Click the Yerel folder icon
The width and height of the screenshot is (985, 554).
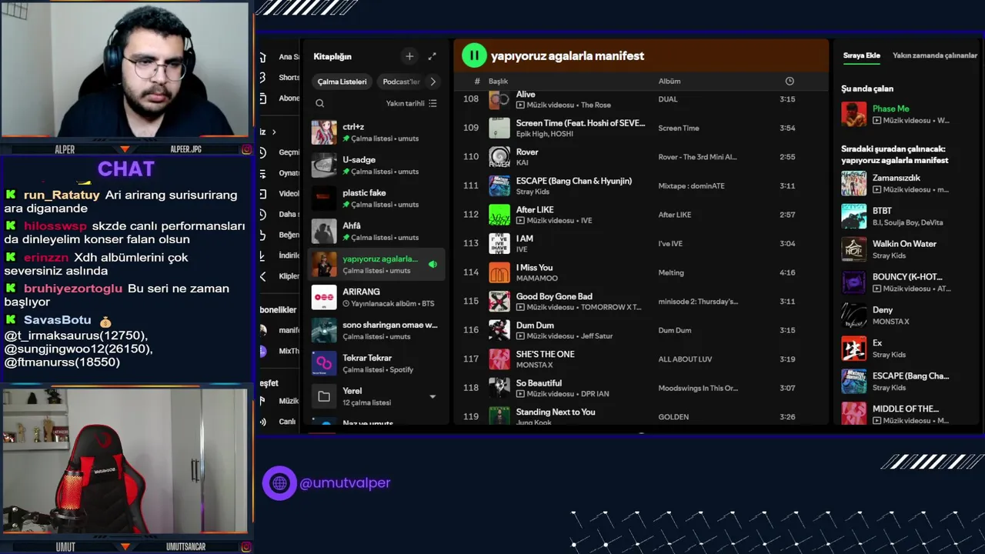(x=324, y=396)
